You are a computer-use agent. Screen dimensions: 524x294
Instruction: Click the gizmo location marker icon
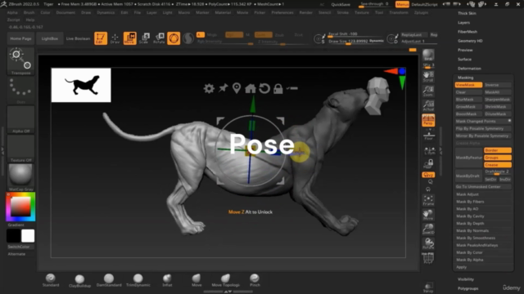(237, 88)
